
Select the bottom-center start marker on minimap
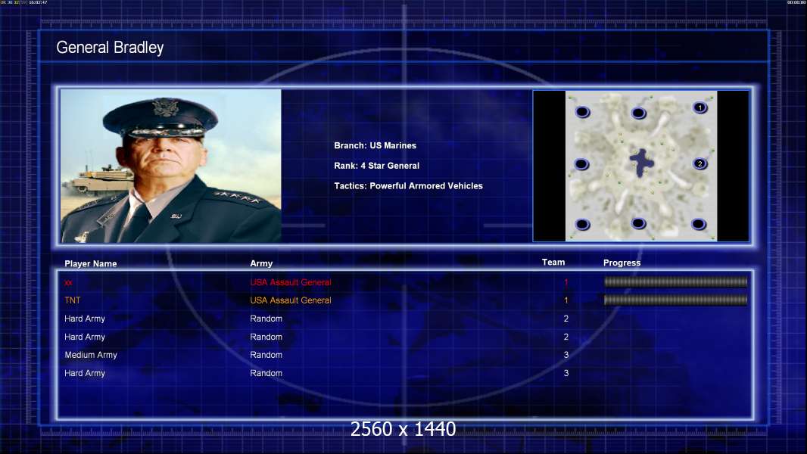point(638,223)
